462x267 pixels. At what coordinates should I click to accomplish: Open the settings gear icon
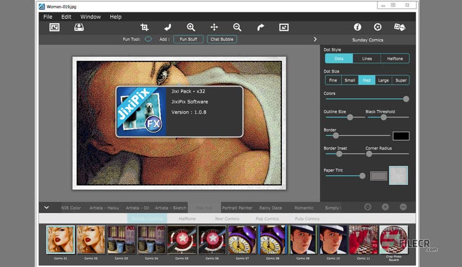[x=377, y=27]
